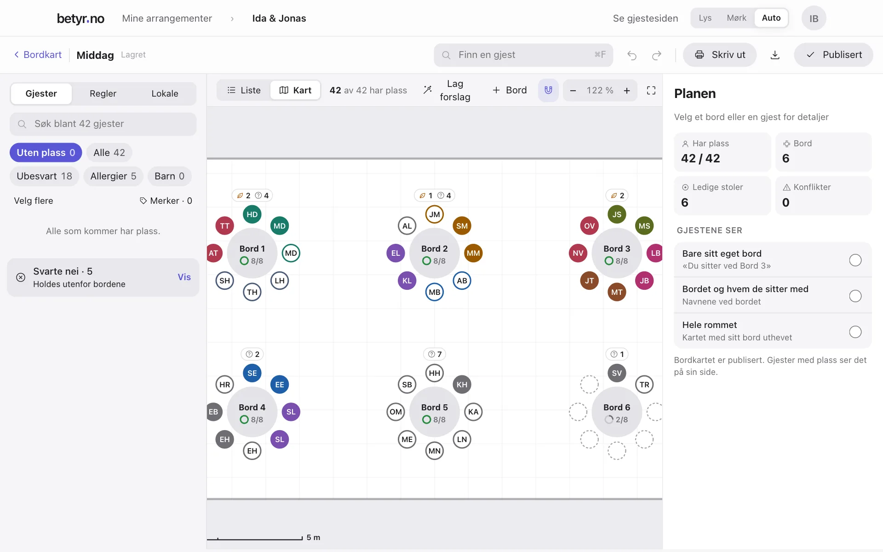Open the IB user avatar

814,18
